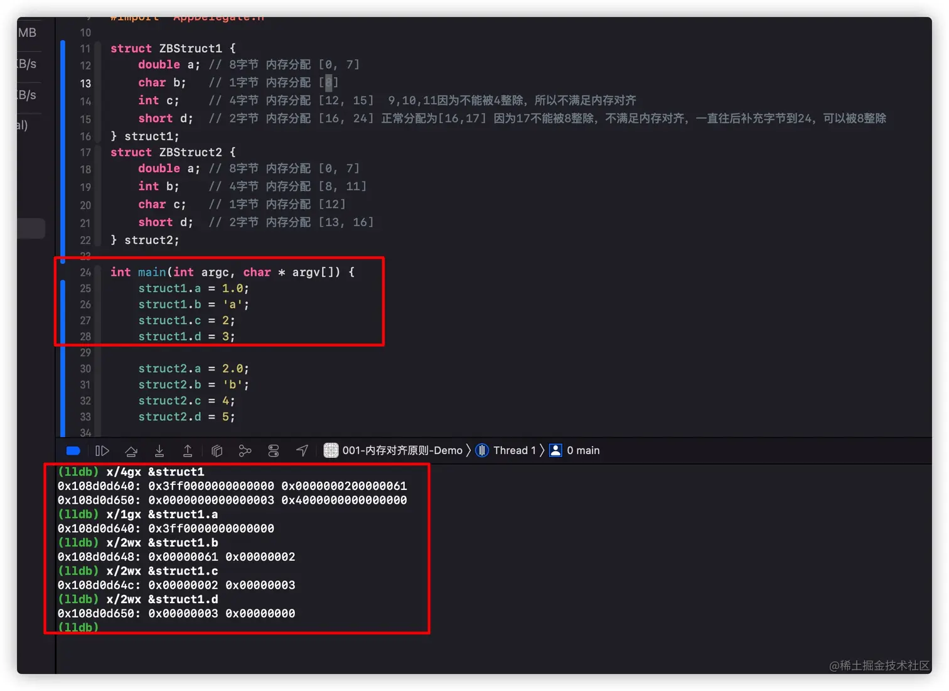The width and height of the screenshot is (949, 691).
Task: Click the 'int b;' declaration on line 19
Action: click(159, 186)
